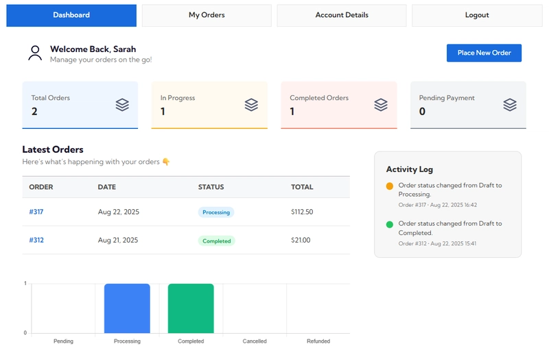This screenshot has width=549, height=351.
Task: Click the blue Processing bar in chart
Action: [127, 308]
